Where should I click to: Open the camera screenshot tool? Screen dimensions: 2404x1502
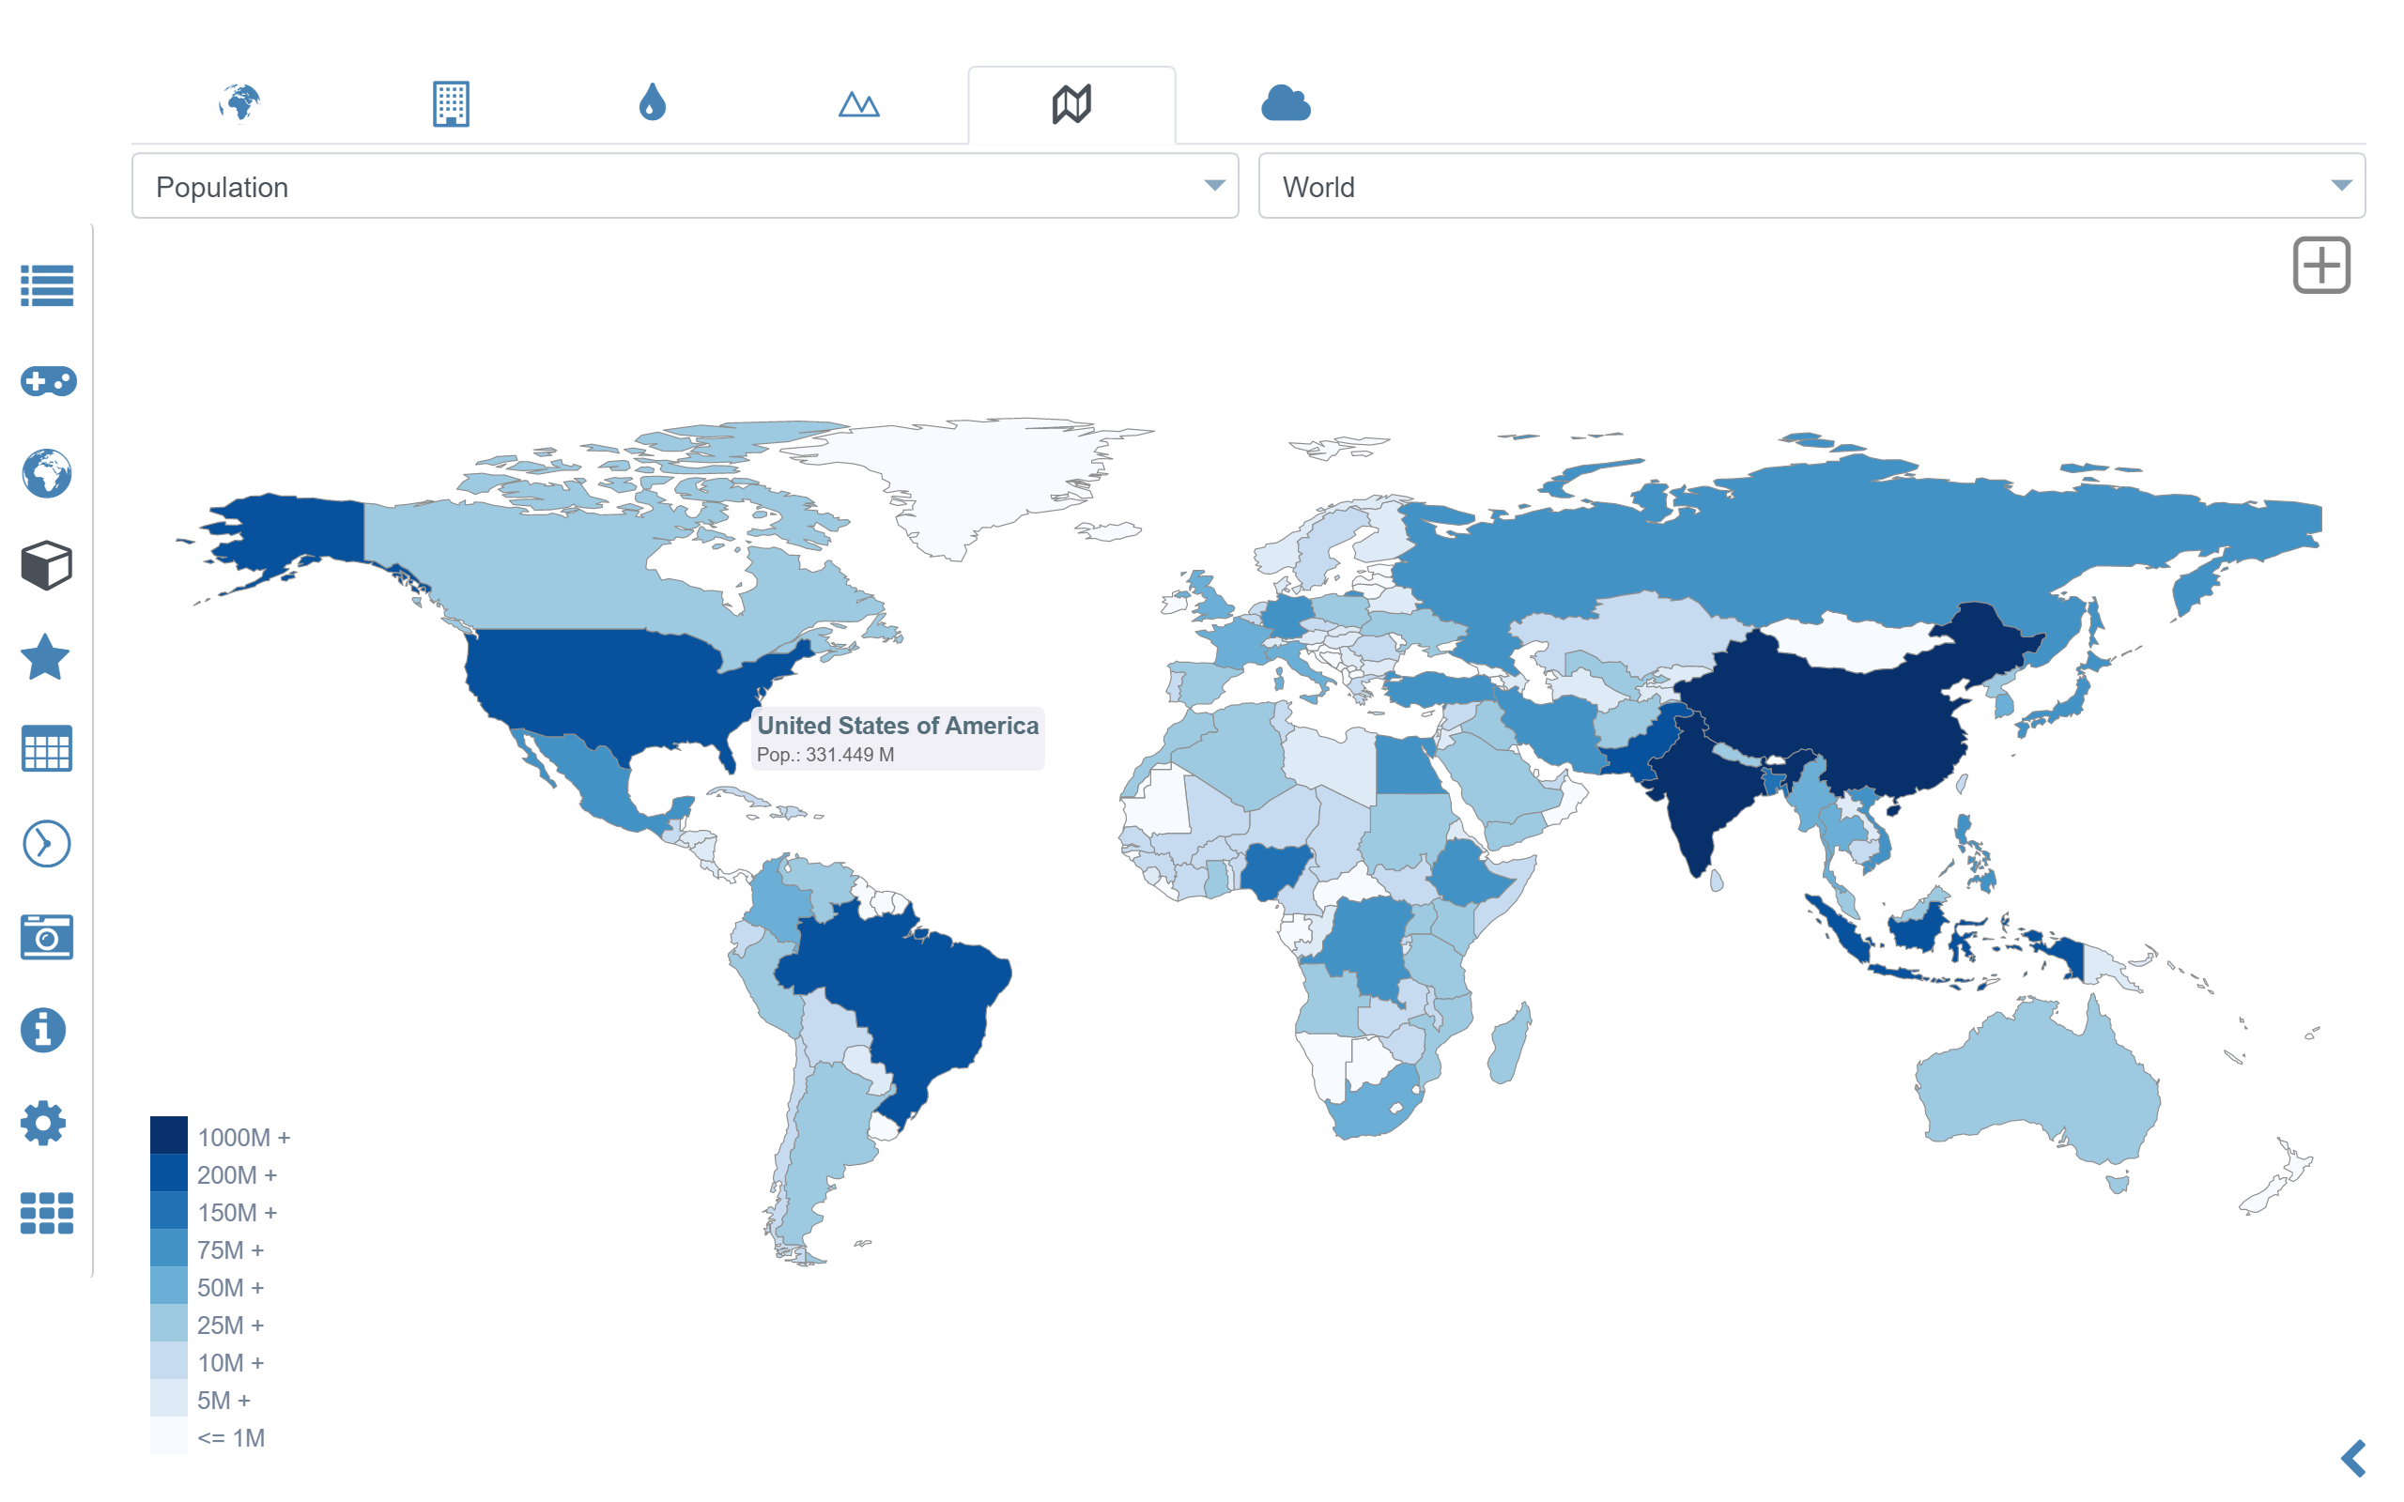pyautogui.click(x=47, y=937)
